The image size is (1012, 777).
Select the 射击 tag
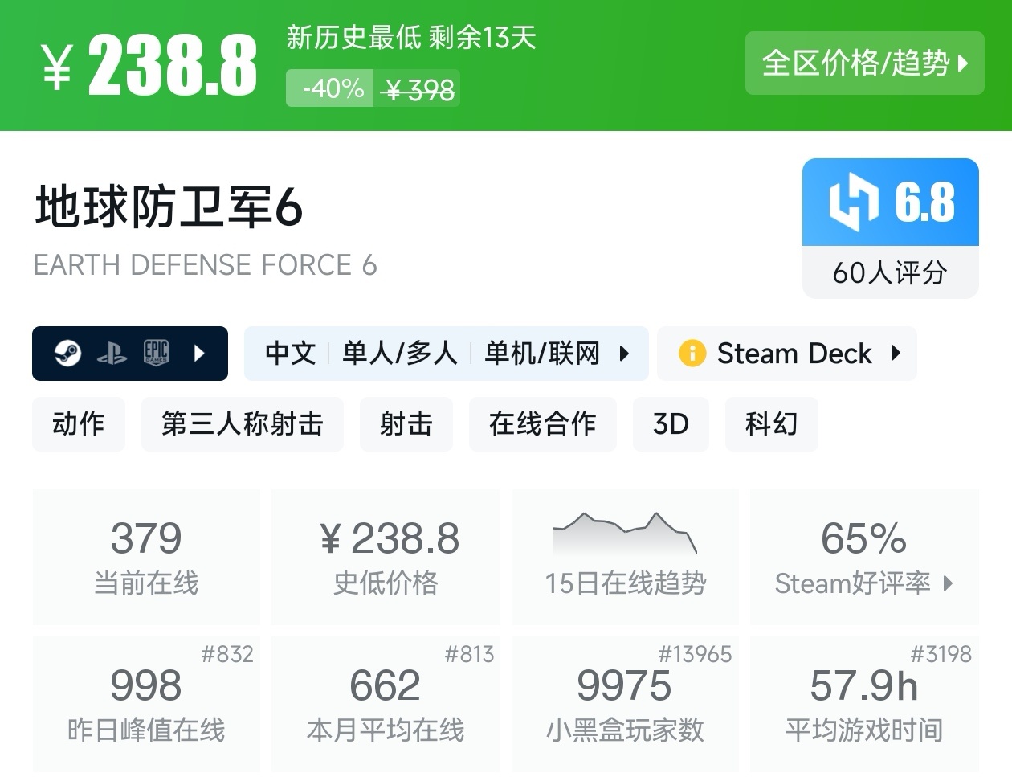click(406, 423)
